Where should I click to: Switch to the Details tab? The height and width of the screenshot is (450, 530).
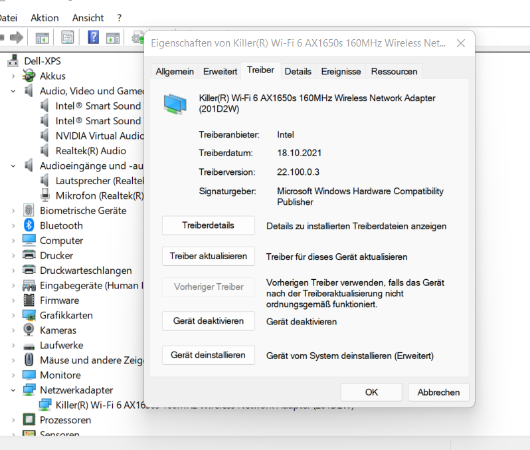tap(298, 71)
